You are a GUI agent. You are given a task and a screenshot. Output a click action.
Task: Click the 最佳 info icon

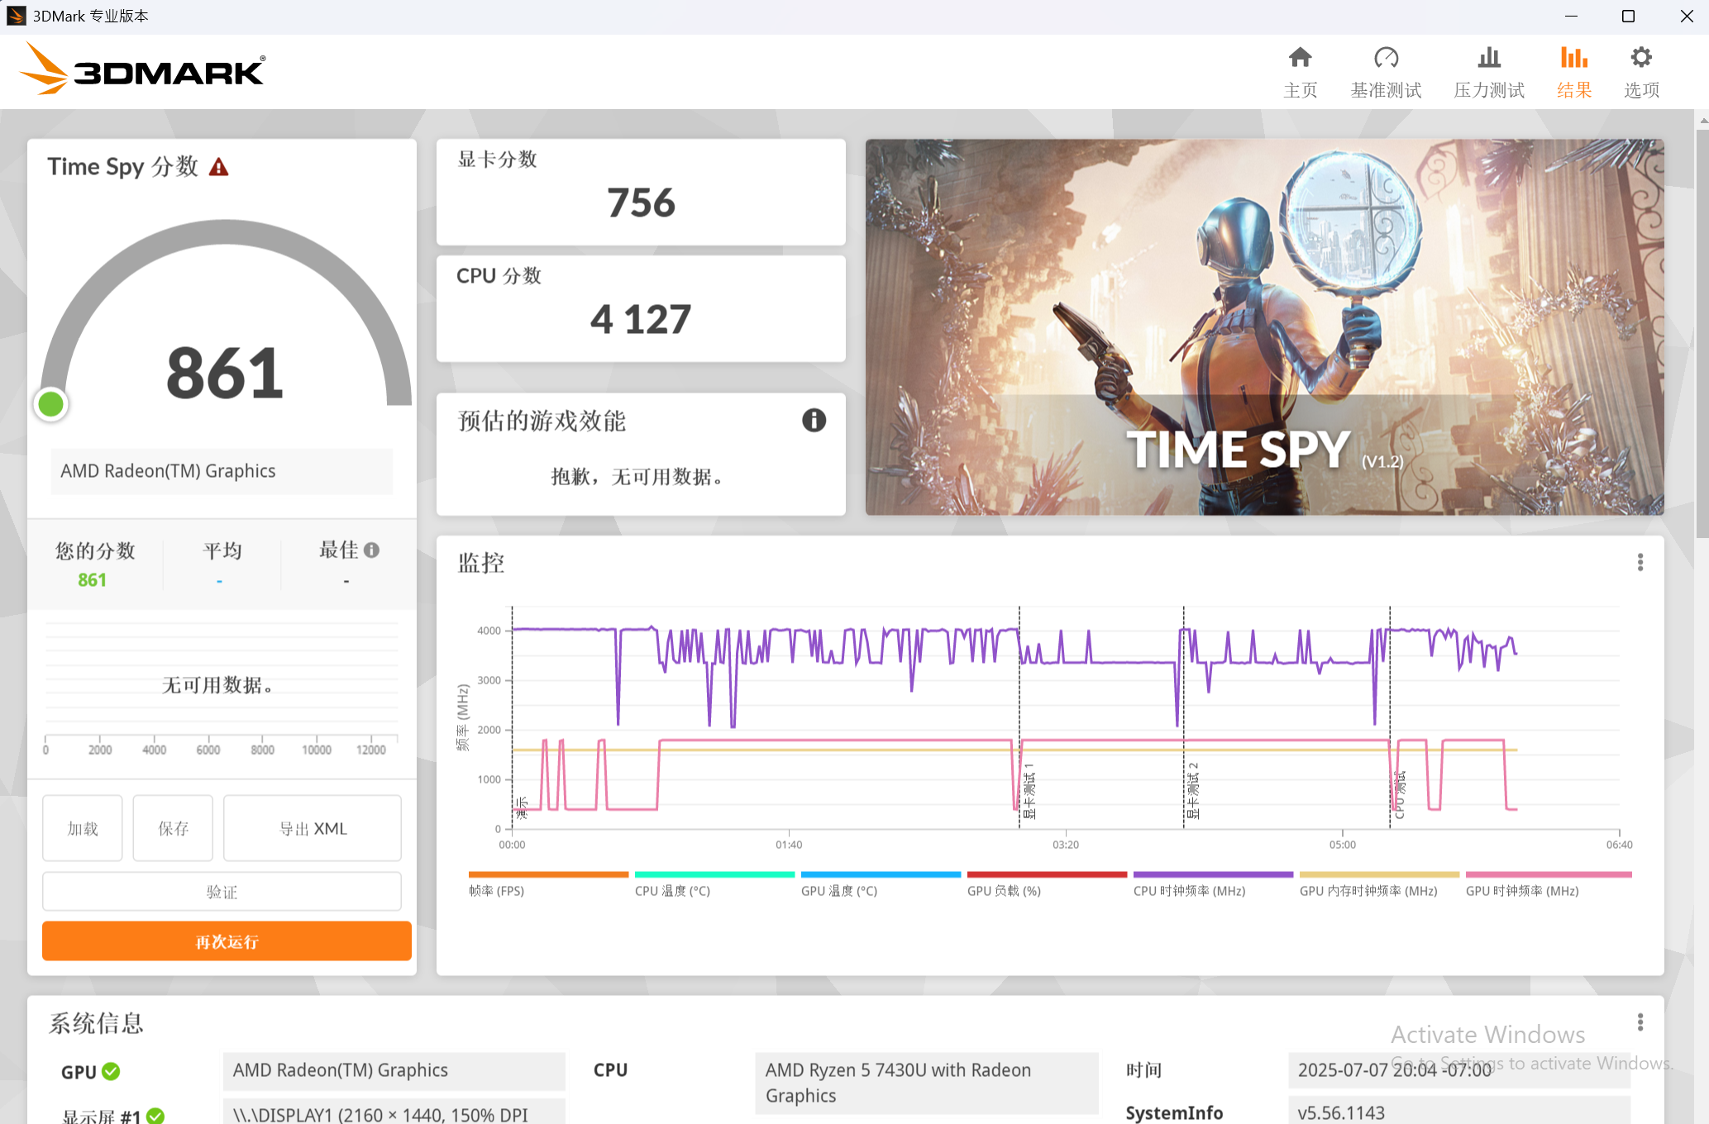click(x=372, y=550)
